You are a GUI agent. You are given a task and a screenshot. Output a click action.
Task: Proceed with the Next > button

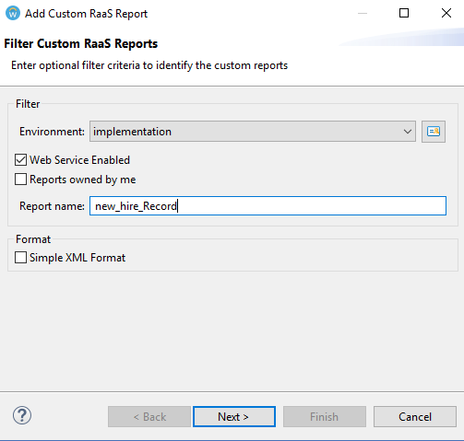(x=234, y=417)
